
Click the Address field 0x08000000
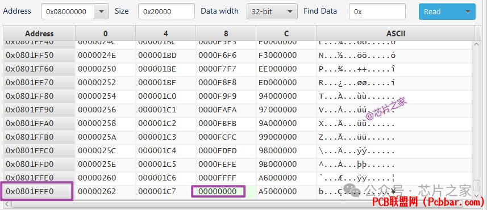pos(68,11)
